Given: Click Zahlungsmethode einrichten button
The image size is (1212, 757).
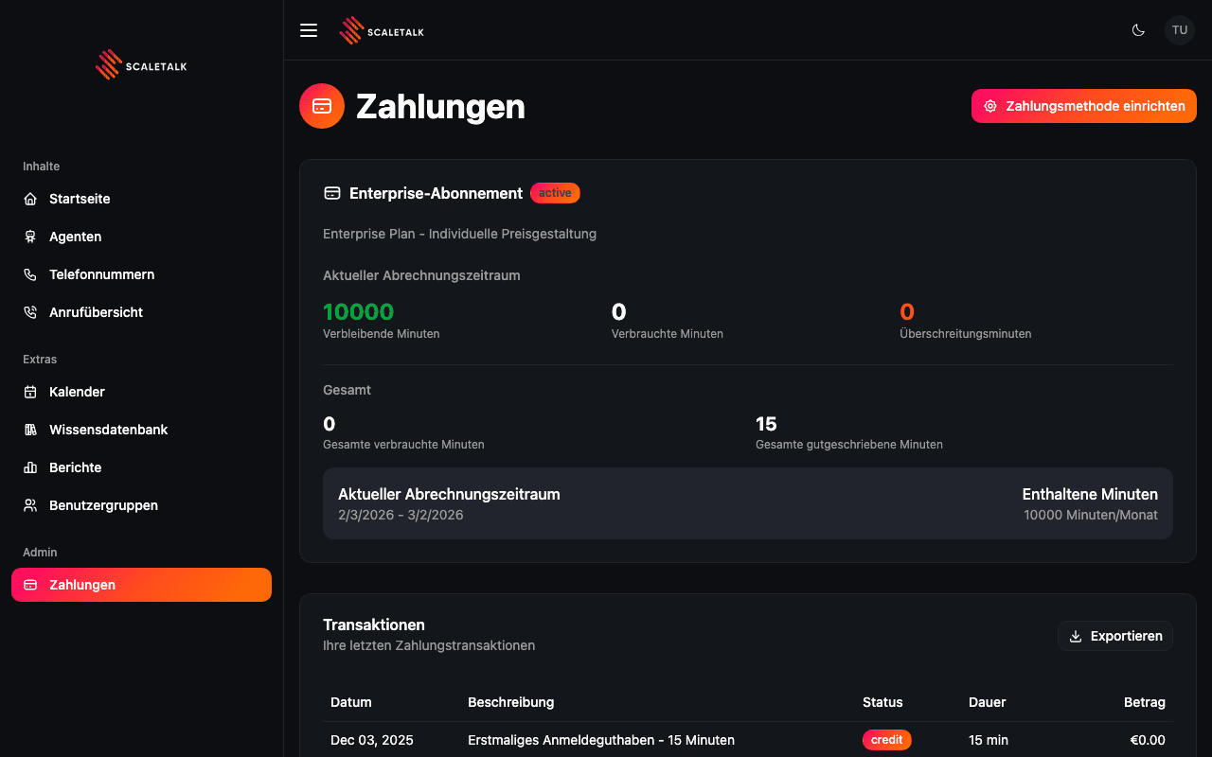Looking at the screenshot, I should 1084,106.
